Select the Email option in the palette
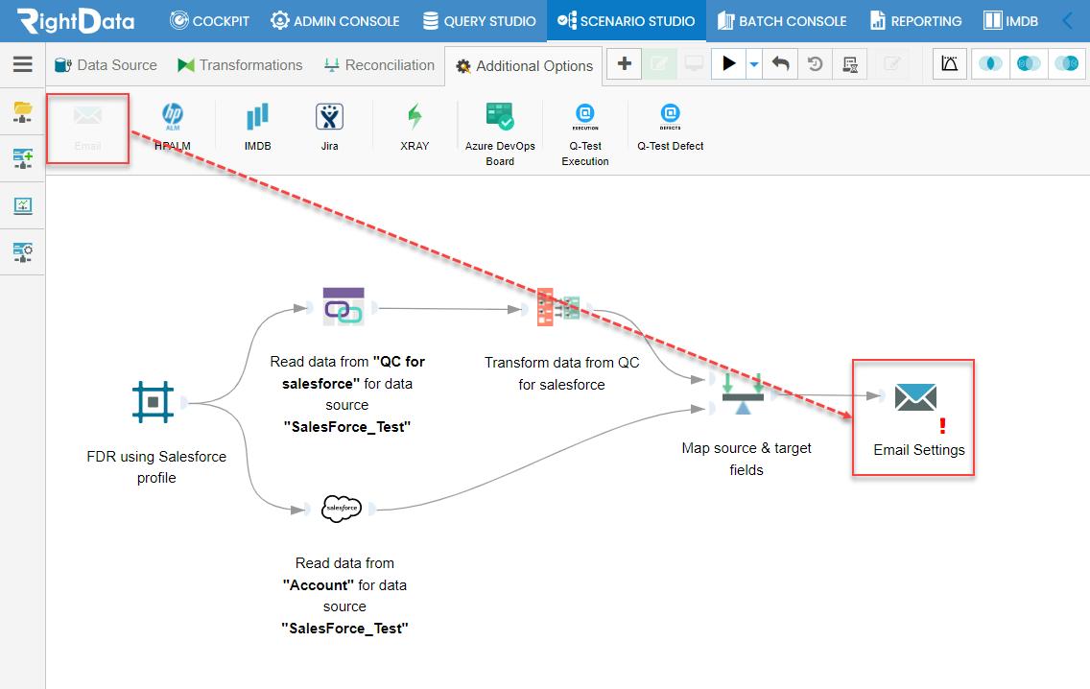The width and height of the screenshot is (1090, 689). tap(87, 128)
